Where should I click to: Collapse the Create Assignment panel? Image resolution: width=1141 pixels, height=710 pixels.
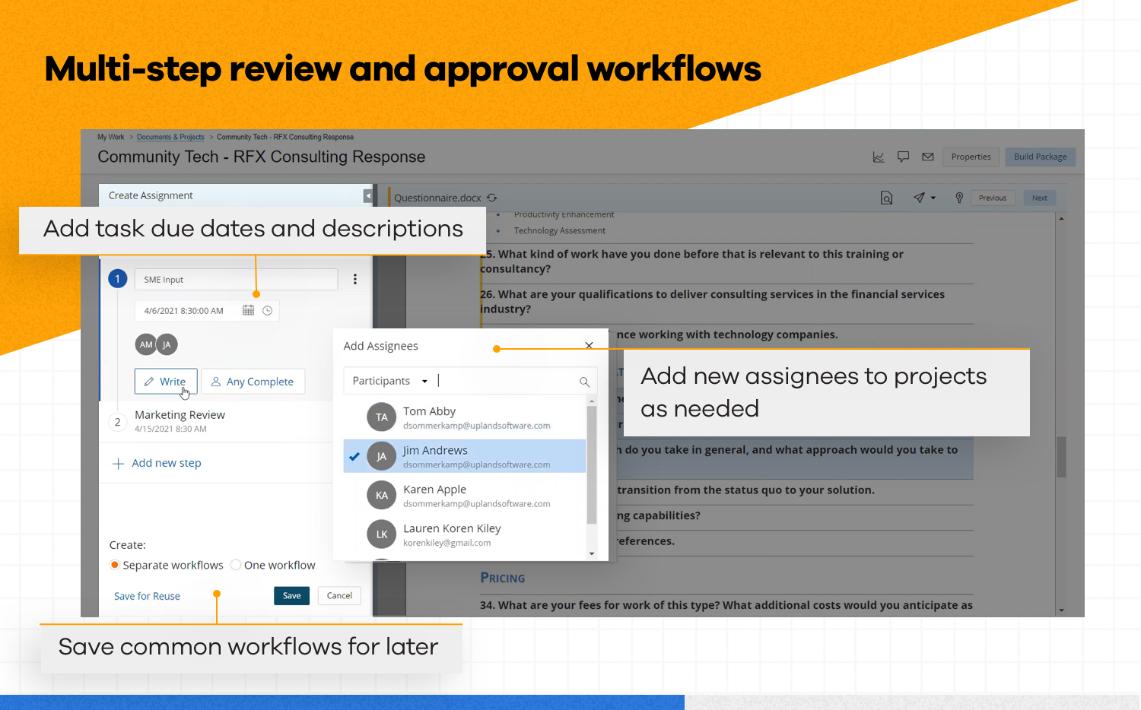coord(367,196)
